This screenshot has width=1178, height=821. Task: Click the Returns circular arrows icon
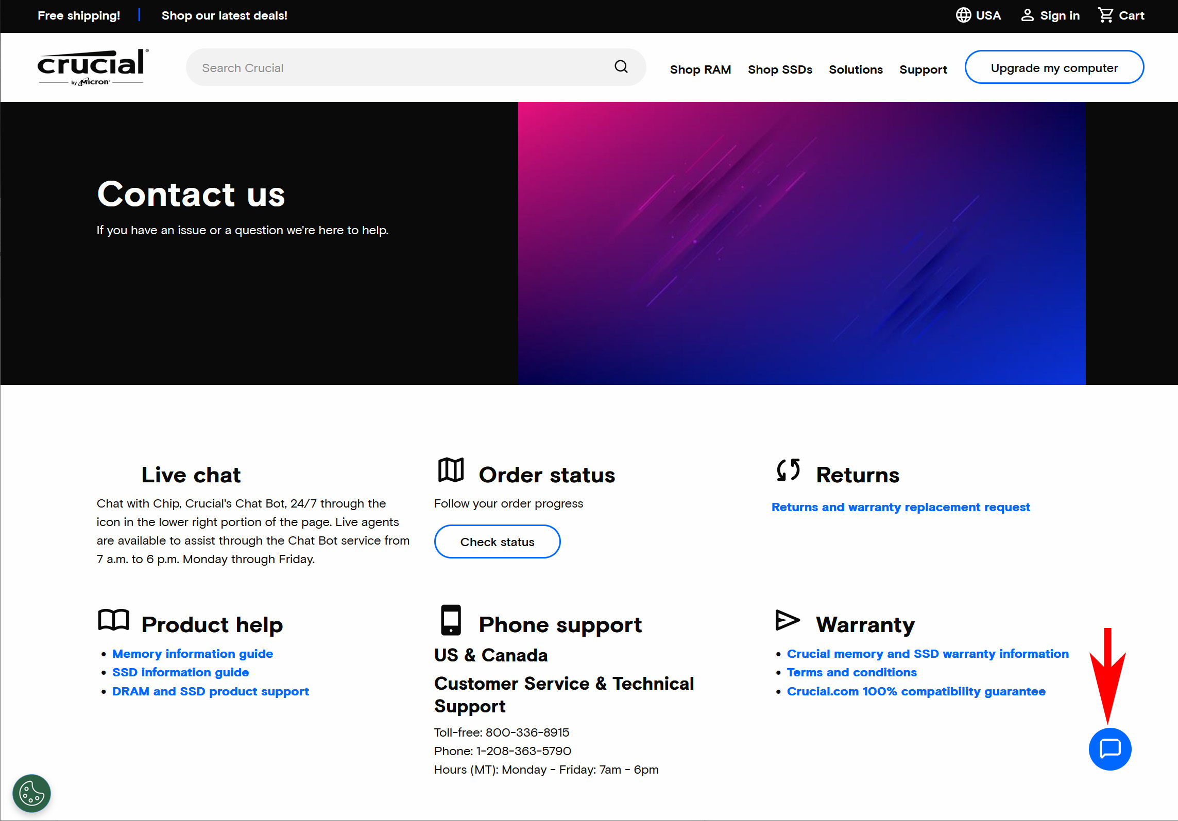click(x=788, y=470)
